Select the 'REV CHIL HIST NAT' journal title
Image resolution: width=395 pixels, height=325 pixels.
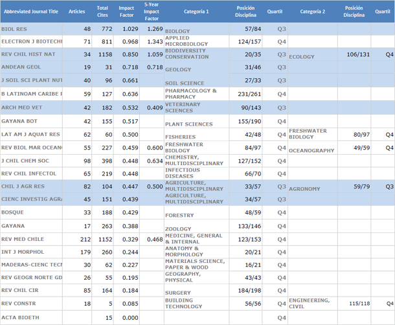coord(28,54)
